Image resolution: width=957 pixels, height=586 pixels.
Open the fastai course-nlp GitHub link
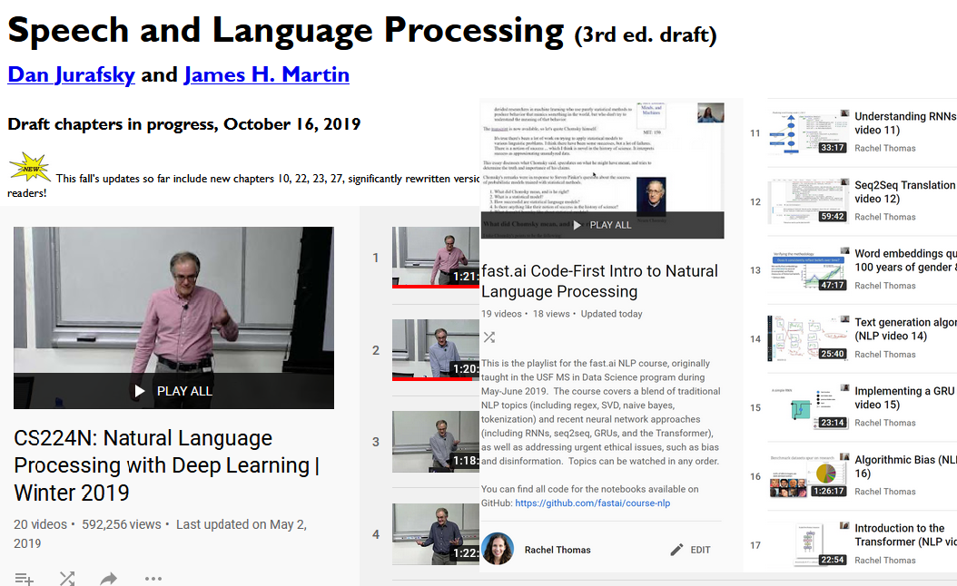click(x=592, y=503)
